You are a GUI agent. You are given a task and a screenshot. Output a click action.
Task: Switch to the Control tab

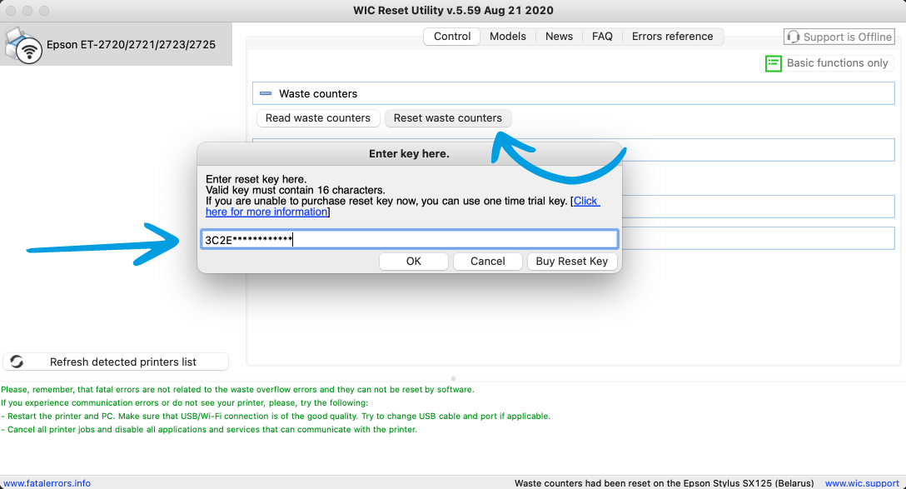coord(452,37)
